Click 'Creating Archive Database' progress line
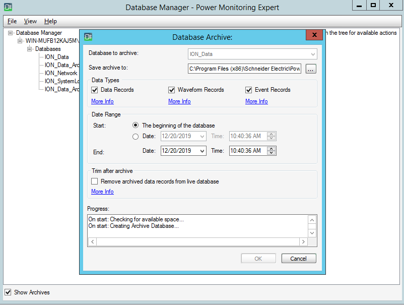 pyautogui.click(x=133, y=226)
